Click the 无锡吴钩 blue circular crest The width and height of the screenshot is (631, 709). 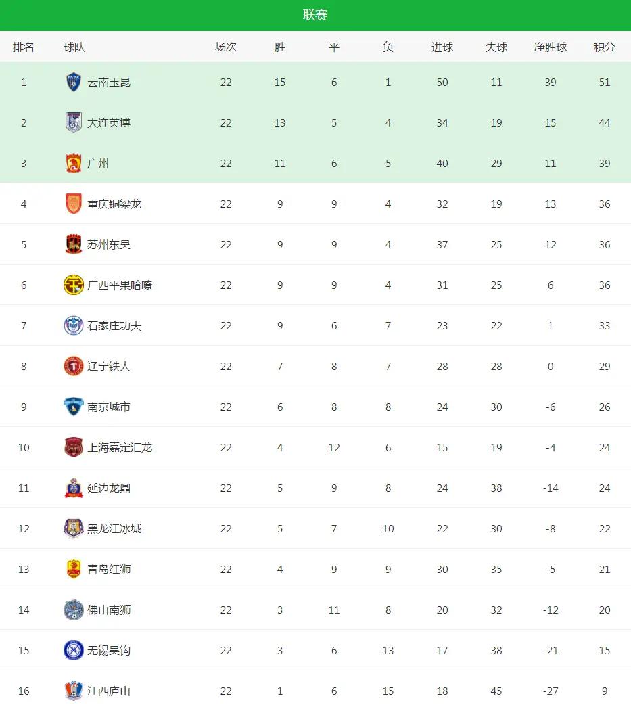pyautogui.click(x=74, y=650)
